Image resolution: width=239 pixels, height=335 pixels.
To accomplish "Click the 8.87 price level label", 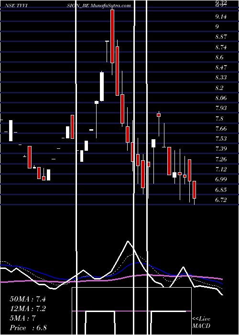I will (x=221, y=37).
